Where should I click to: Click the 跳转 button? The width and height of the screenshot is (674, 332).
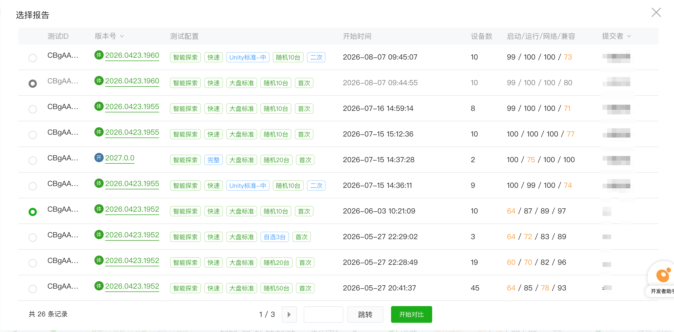(365, 314)
